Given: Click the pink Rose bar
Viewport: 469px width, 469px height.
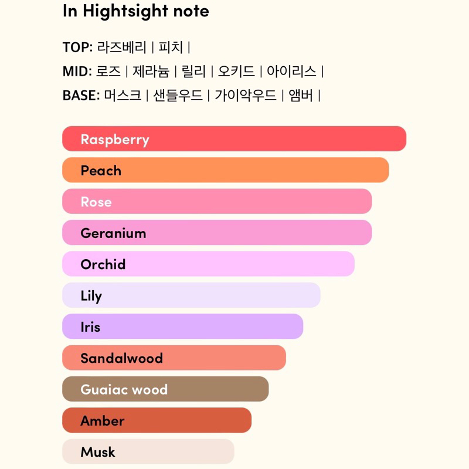Looking at the screenshot, I should tap(217, 202).
